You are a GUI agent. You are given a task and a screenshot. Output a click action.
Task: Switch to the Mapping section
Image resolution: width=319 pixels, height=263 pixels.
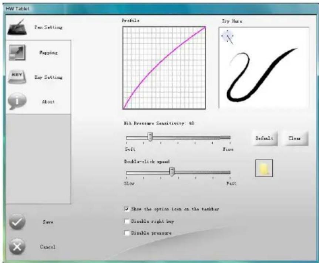point(48,52)
